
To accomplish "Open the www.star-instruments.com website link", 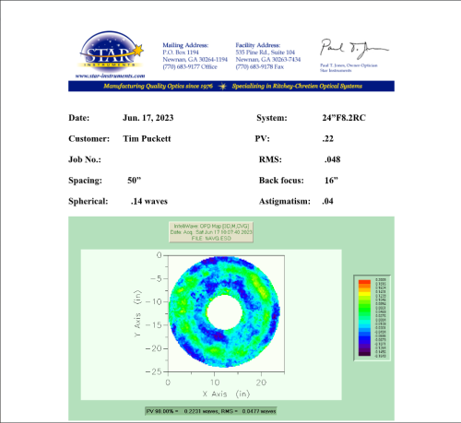I will pos(110,76).
